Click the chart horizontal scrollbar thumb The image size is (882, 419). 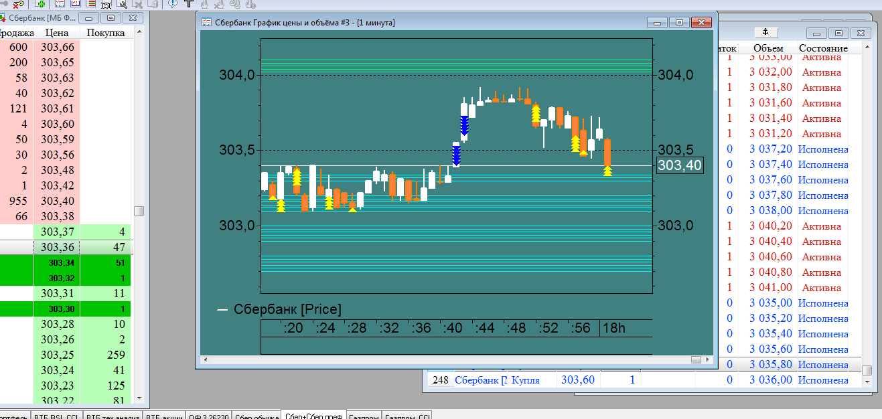696,360
